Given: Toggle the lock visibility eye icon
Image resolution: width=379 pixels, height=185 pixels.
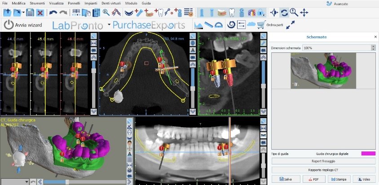Looking at the screenshot, I should pyautogui.click(x=261, y=13).
